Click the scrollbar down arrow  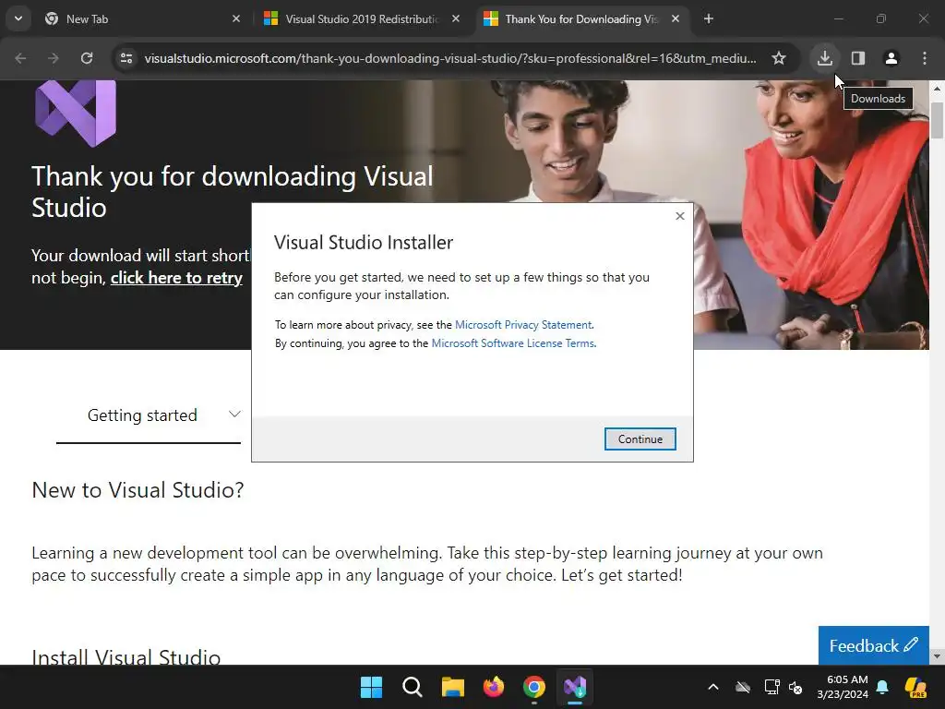[937, 656]
